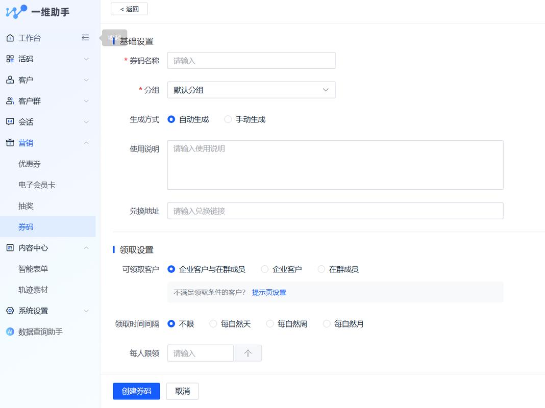
Task: Select 券码 submenu item
Action: pyautogui.click(x=47, y=227)
